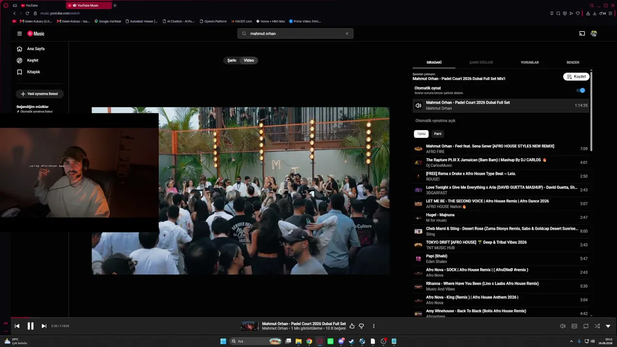Click the now-playing speaker icon in queue
Screen dimensions: 617x347
418,106
